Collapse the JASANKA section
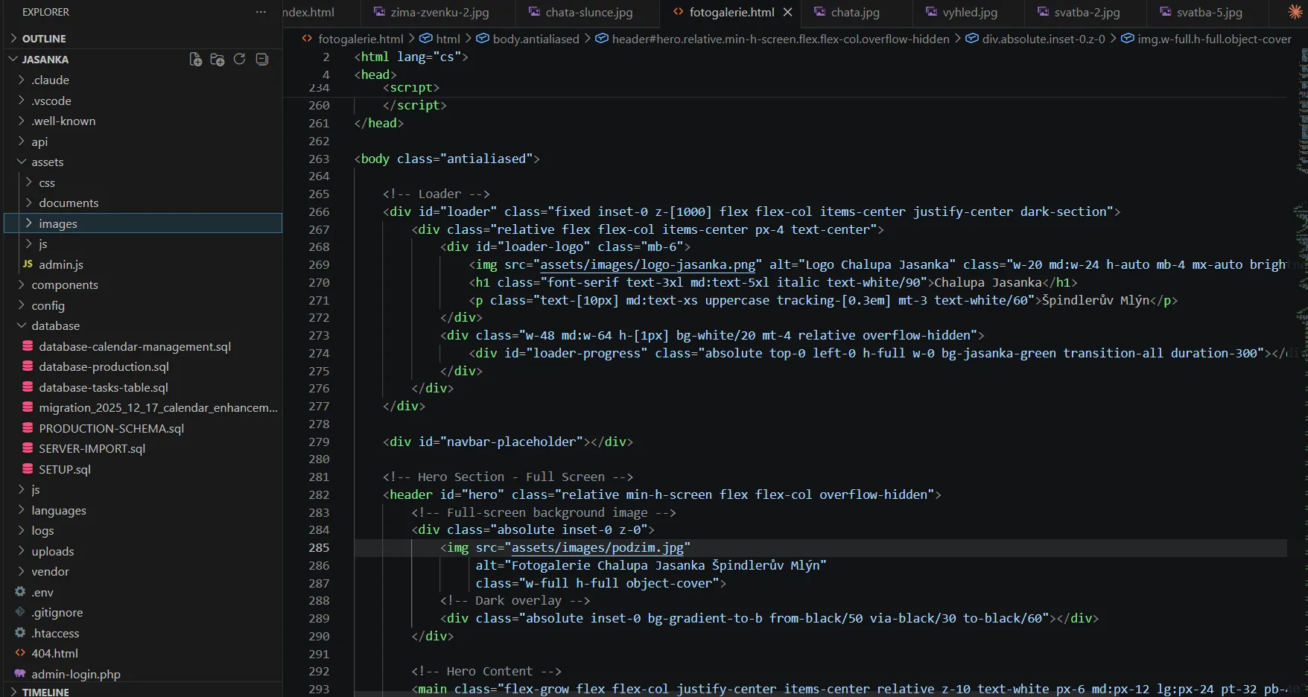This screenshot has height=697, width=1308. coord(13,60)
